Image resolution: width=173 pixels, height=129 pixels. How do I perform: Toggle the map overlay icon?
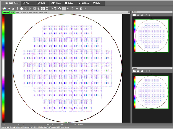click(x=4, y=9)
